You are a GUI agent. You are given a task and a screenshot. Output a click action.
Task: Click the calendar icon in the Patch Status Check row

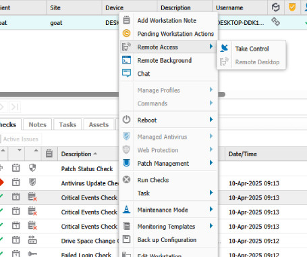pos(16,168)
